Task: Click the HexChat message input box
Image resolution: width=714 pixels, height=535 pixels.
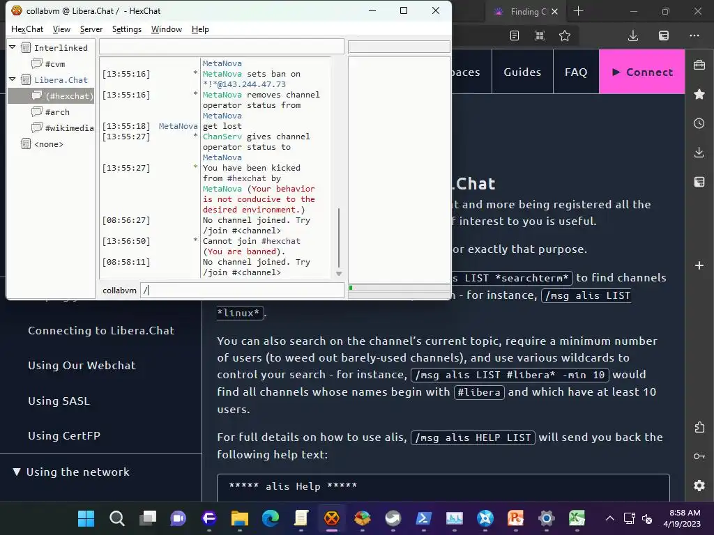Action: (x=242, y=290)
